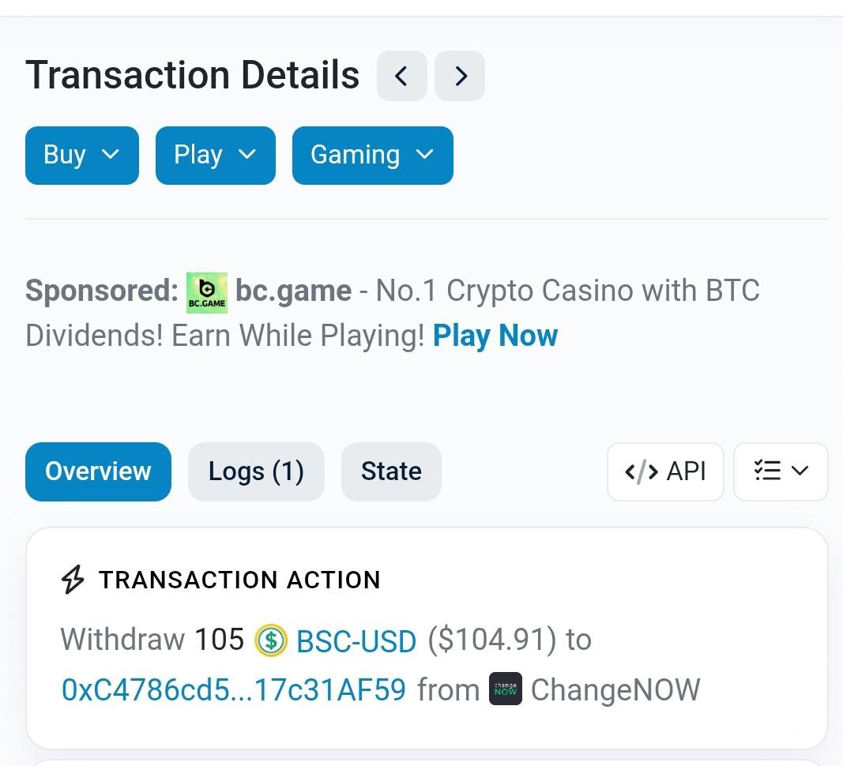Open address 0xC4786cd5...17c31AF59
This screenshot has height=766, width=843.
pos(234,690)
